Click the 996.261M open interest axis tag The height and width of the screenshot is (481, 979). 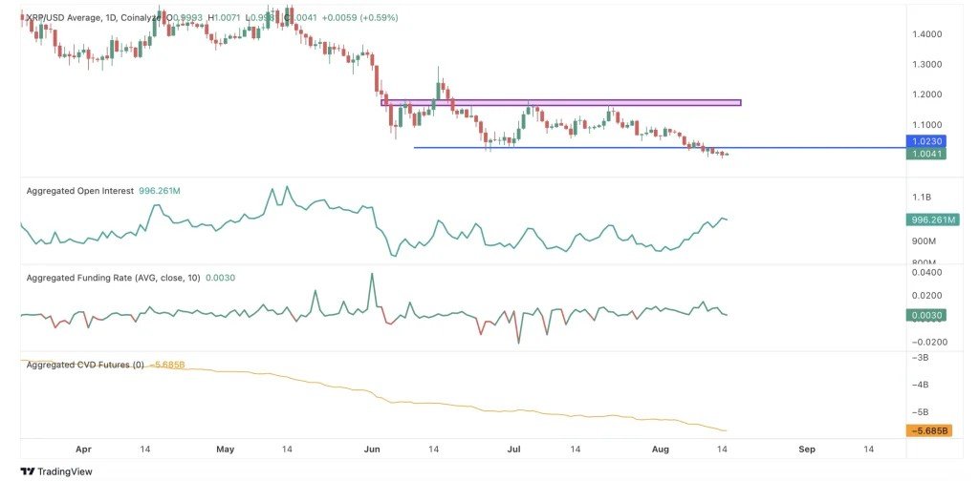(931, 220)
